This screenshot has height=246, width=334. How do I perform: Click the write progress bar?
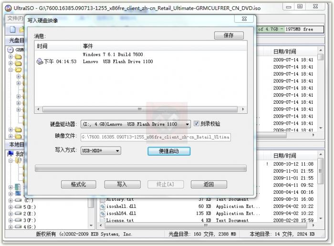141,168
